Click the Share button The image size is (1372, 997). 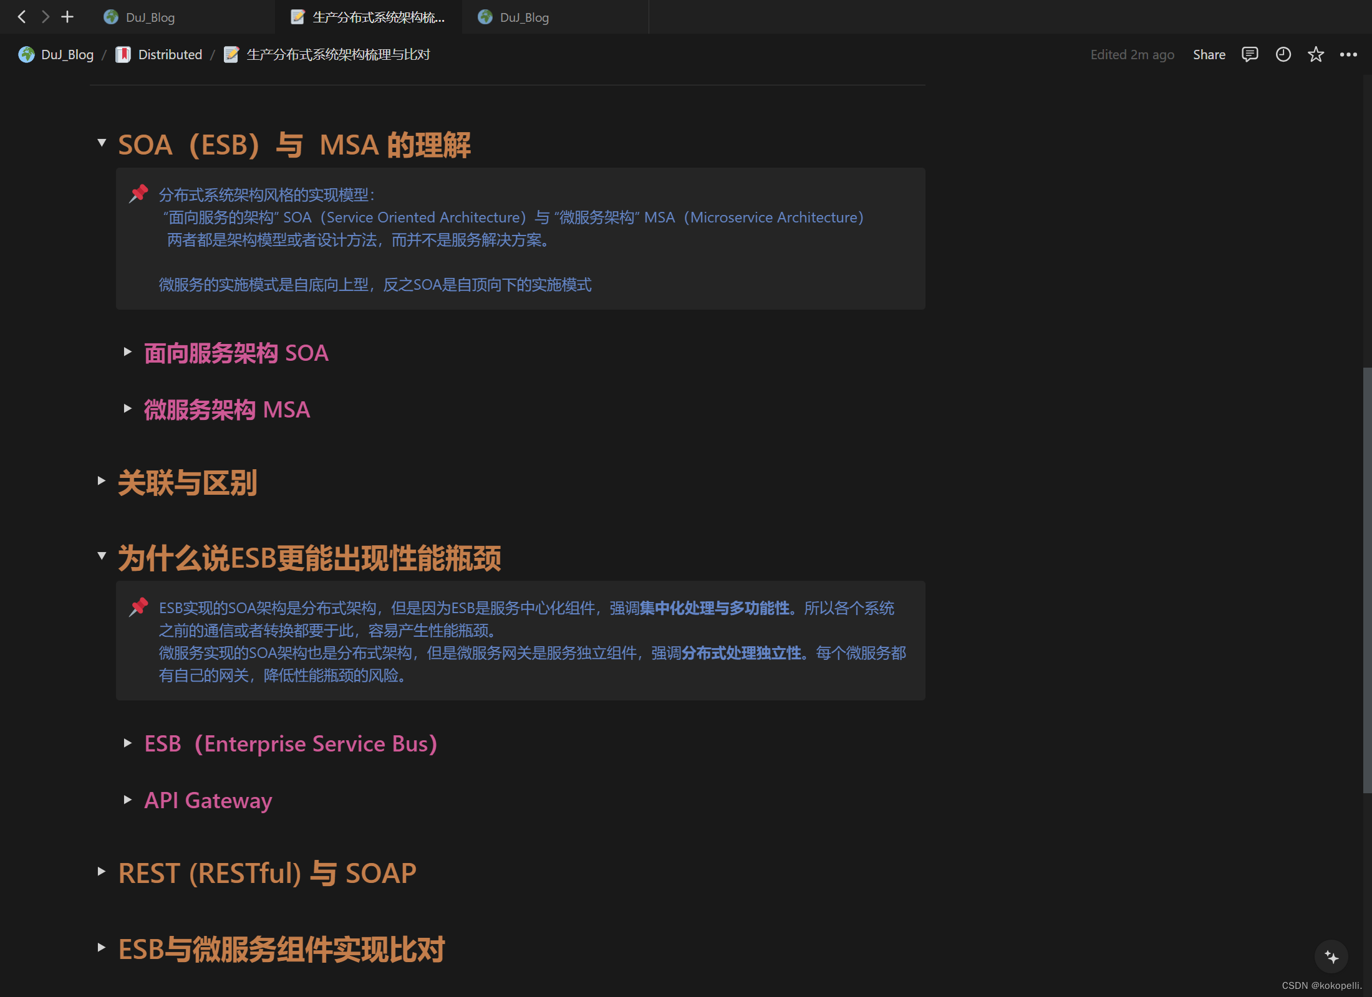pyautogui.click(x=1209, y=55)
